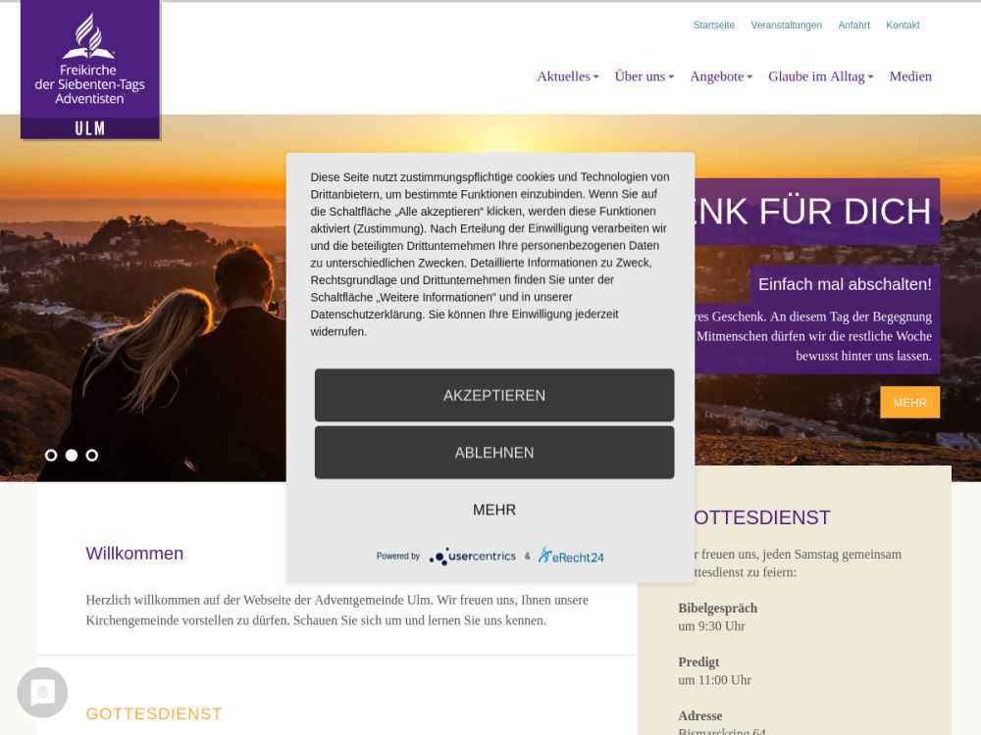Click the Adventist church logo for Ulm
981x735 pixels.
tap(90, 69)
